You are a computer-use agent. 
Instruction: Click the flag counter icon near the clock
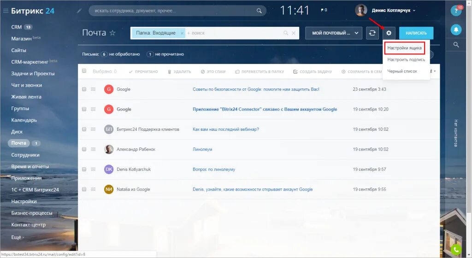pos(324,10)
